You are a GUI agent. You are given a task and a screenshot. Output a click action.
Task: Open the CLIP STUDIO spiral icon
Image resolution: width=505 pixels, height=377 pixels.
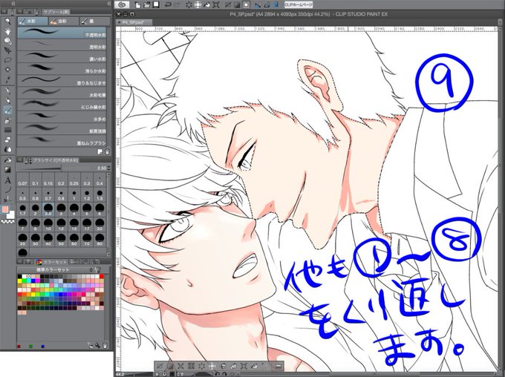pyautogui.click(x=122, y=5)
